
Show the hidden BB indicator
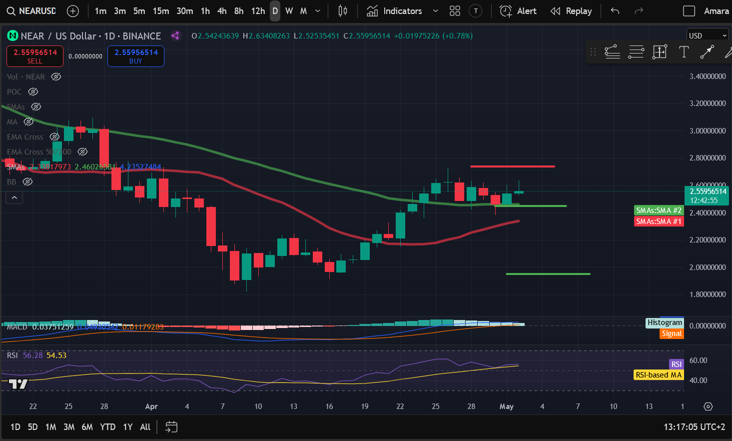(28, 181)
